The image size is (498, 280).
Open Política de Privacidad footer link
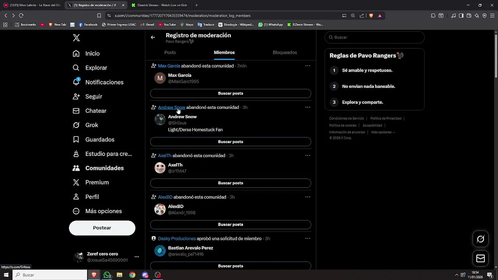coord(386,119)
